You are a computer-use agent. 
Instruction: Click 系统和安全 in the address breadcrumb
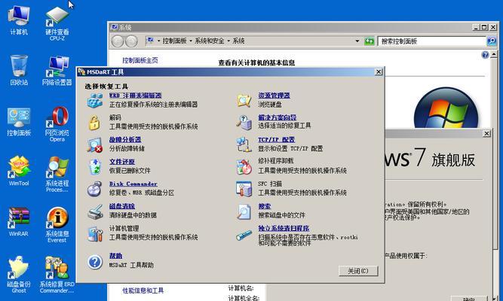[x=210, y=41]
